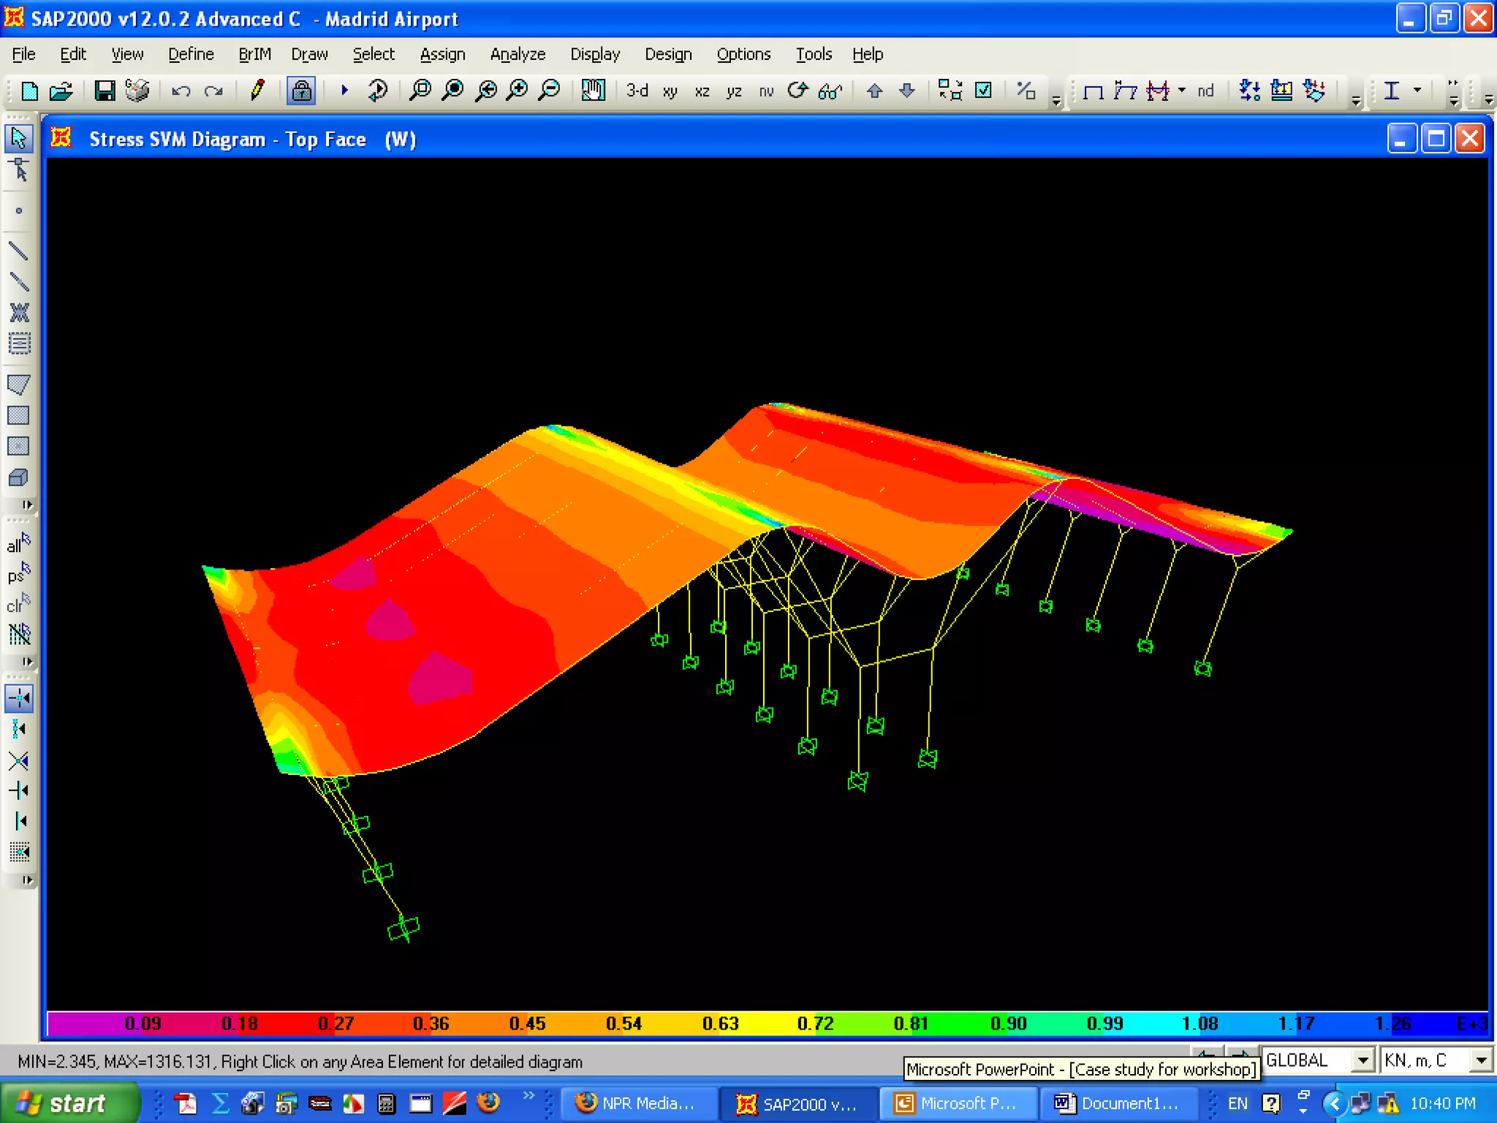Click the pink stress region on the roof
Image resolution: width=1497 pixels, height=1123 pixels.
coord(439,676)
